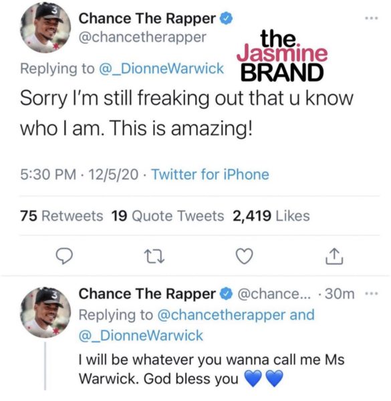391x401 pixels.
Task: Tap the retweet arrows icon
Action: click(154, 257)
